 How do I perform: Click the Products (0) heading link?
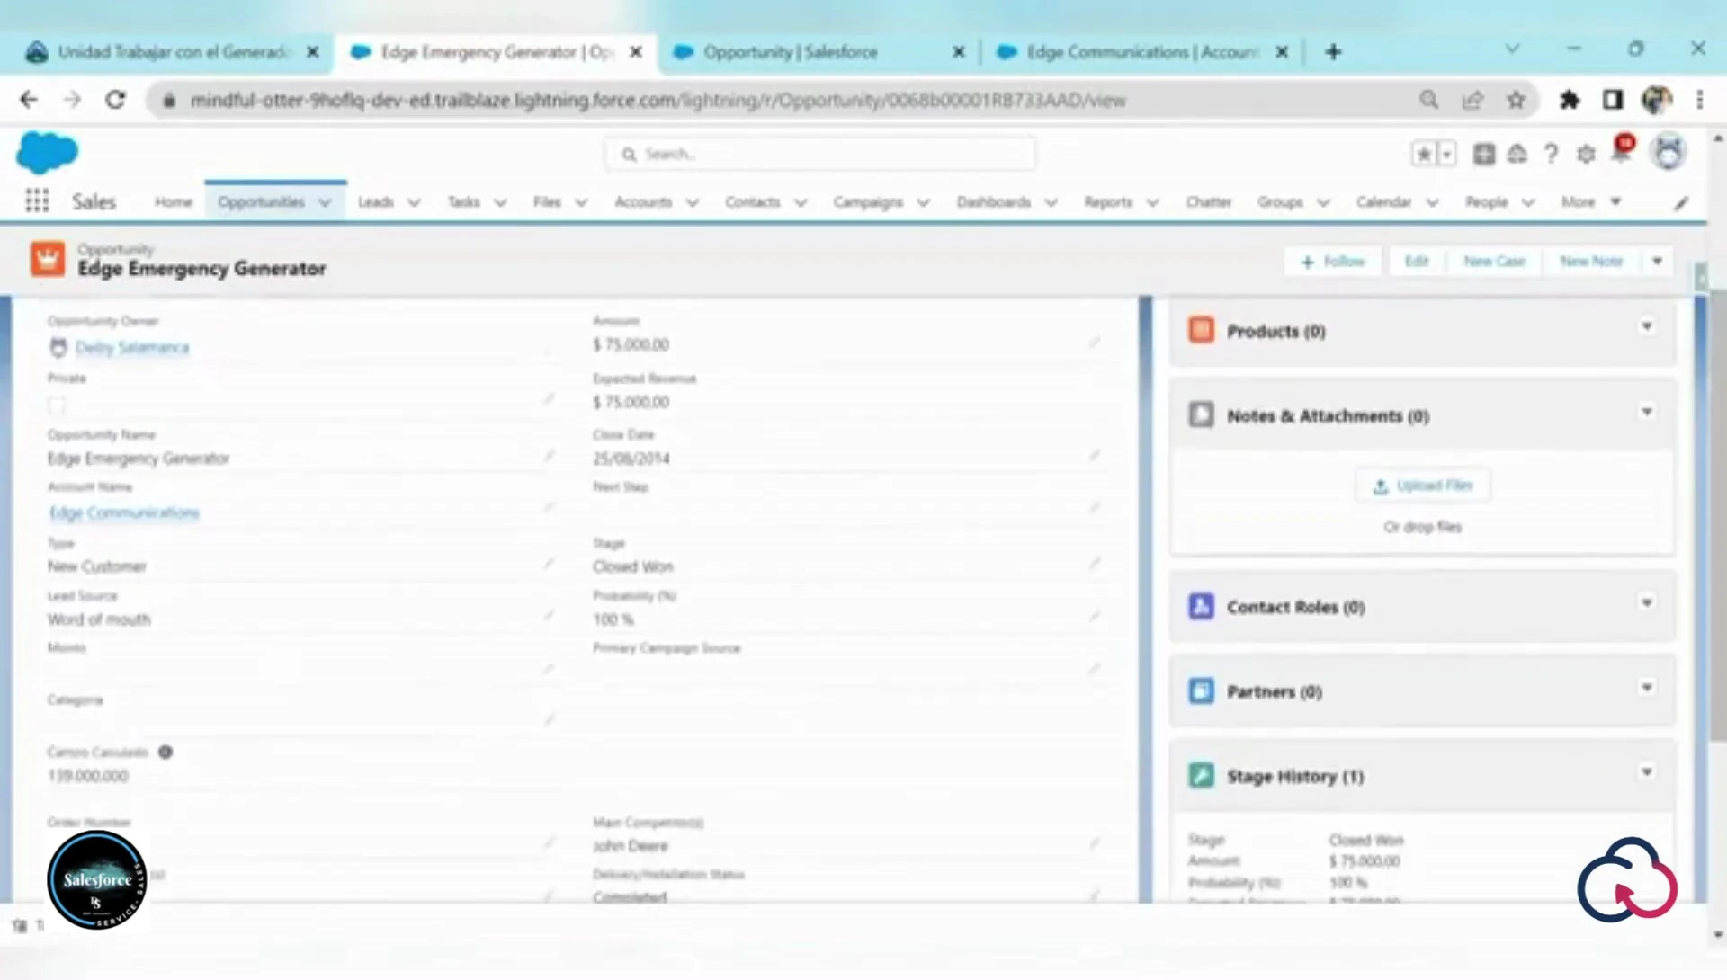coord(1275,331)
